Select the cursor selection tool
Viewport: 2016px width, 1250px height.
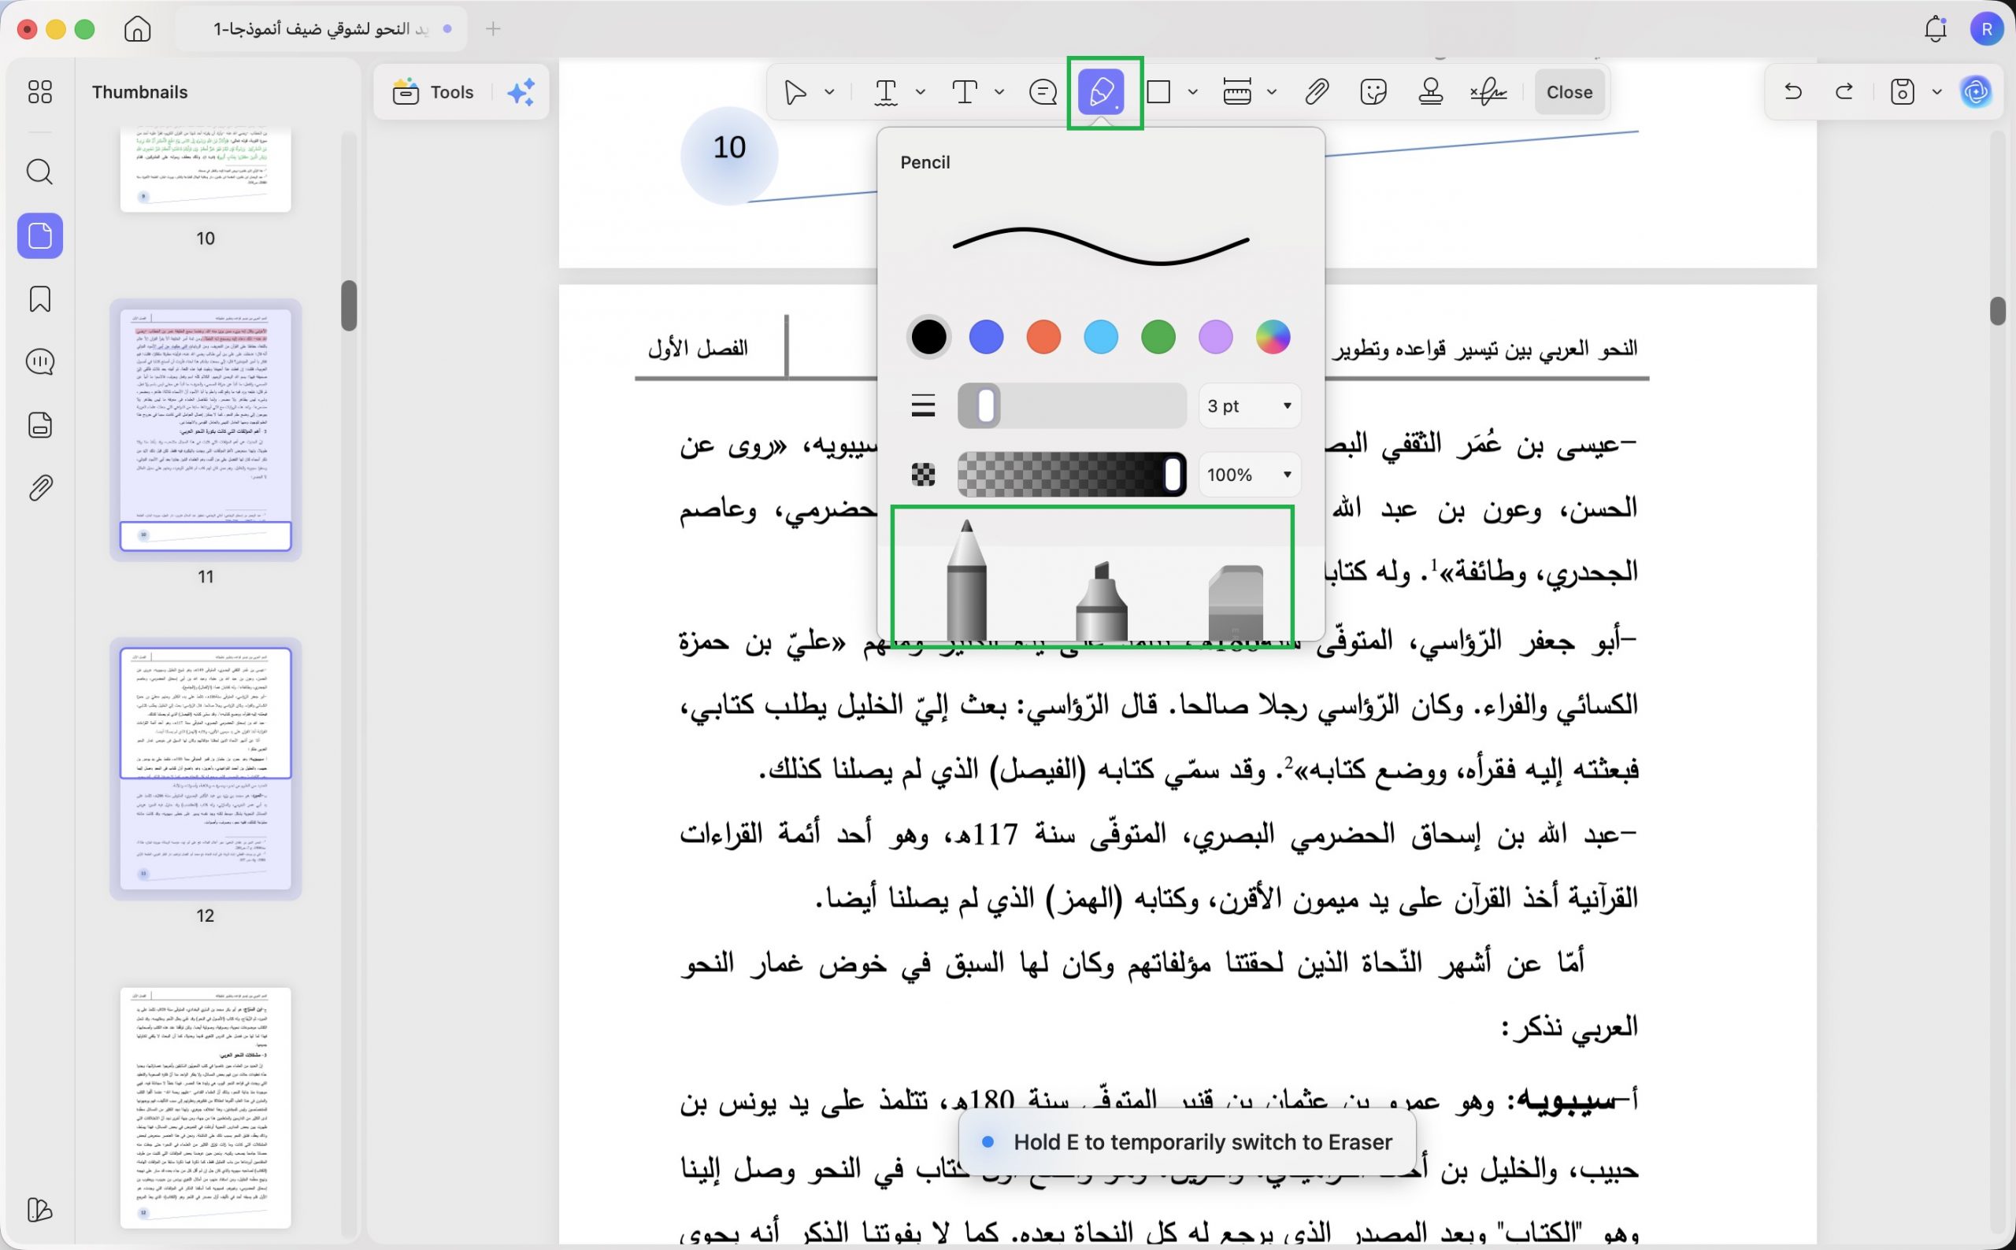(795, 92)
